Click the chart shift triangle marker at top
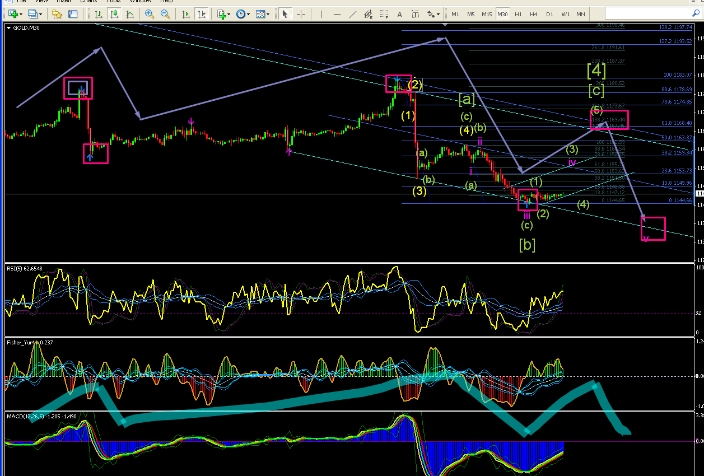 point(445,24)
